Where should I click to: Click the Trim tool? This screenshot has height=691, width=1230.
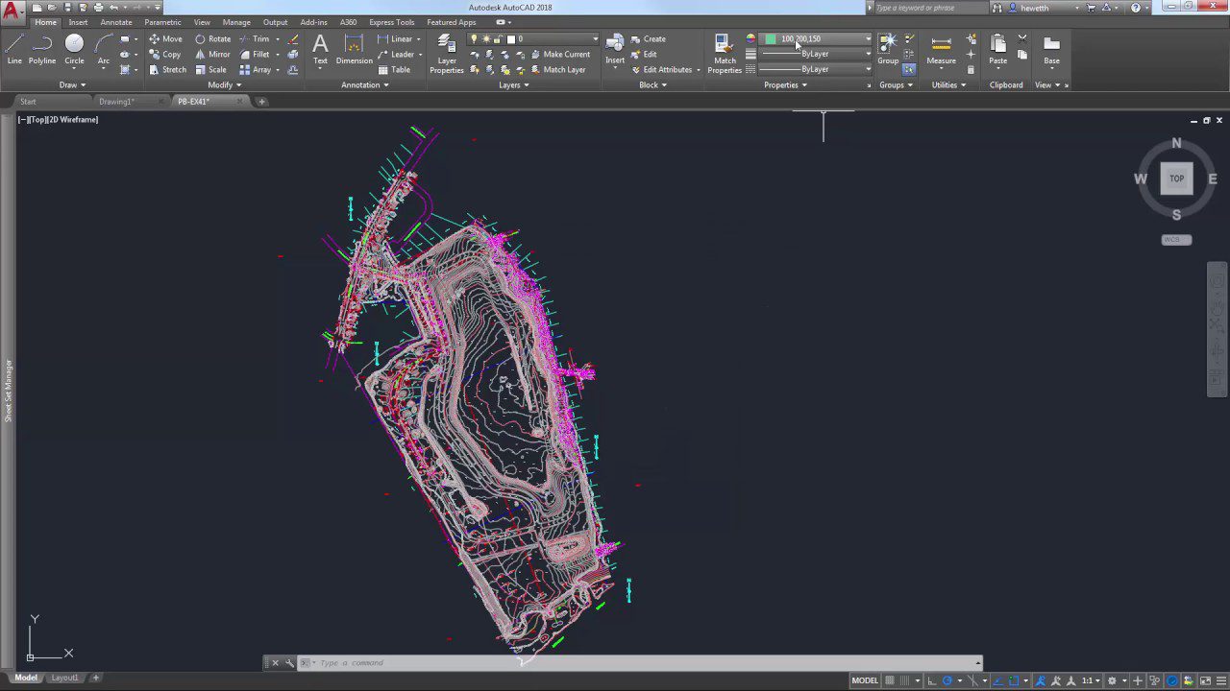coord(255,39)
